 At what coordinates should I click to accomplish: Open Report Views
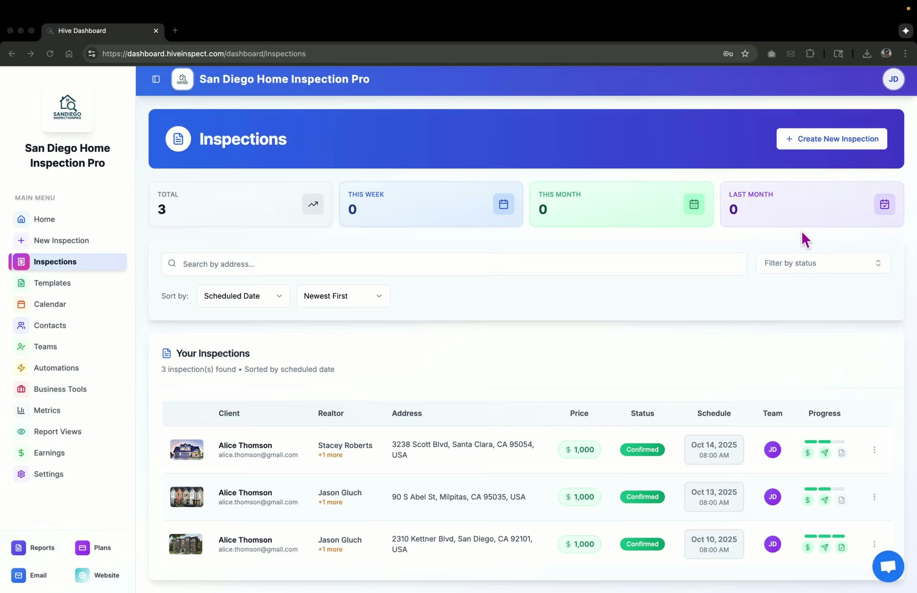coord(68,432)
